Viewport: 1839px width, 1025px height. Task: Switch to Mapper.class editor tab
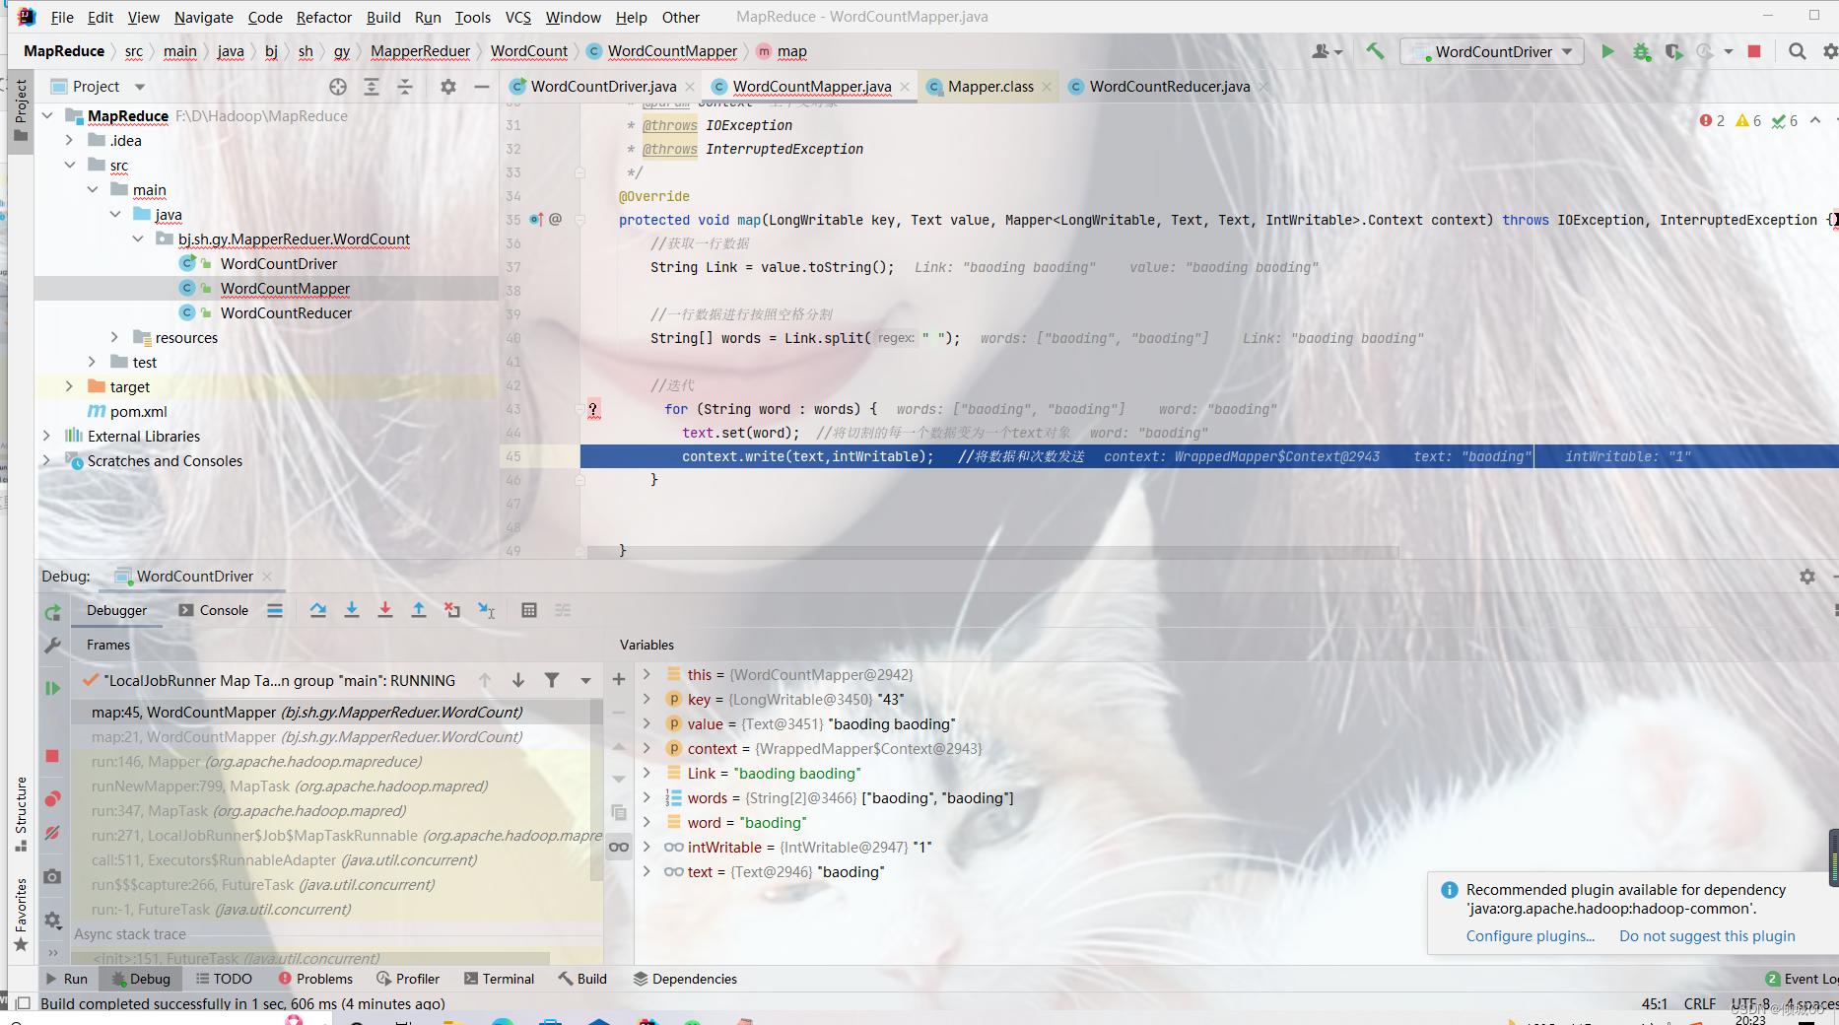tap(989, 87)
